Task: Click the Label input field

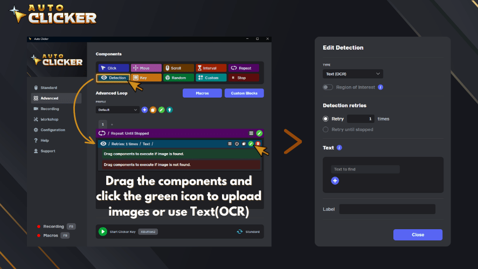Action: tap(387, 209)
